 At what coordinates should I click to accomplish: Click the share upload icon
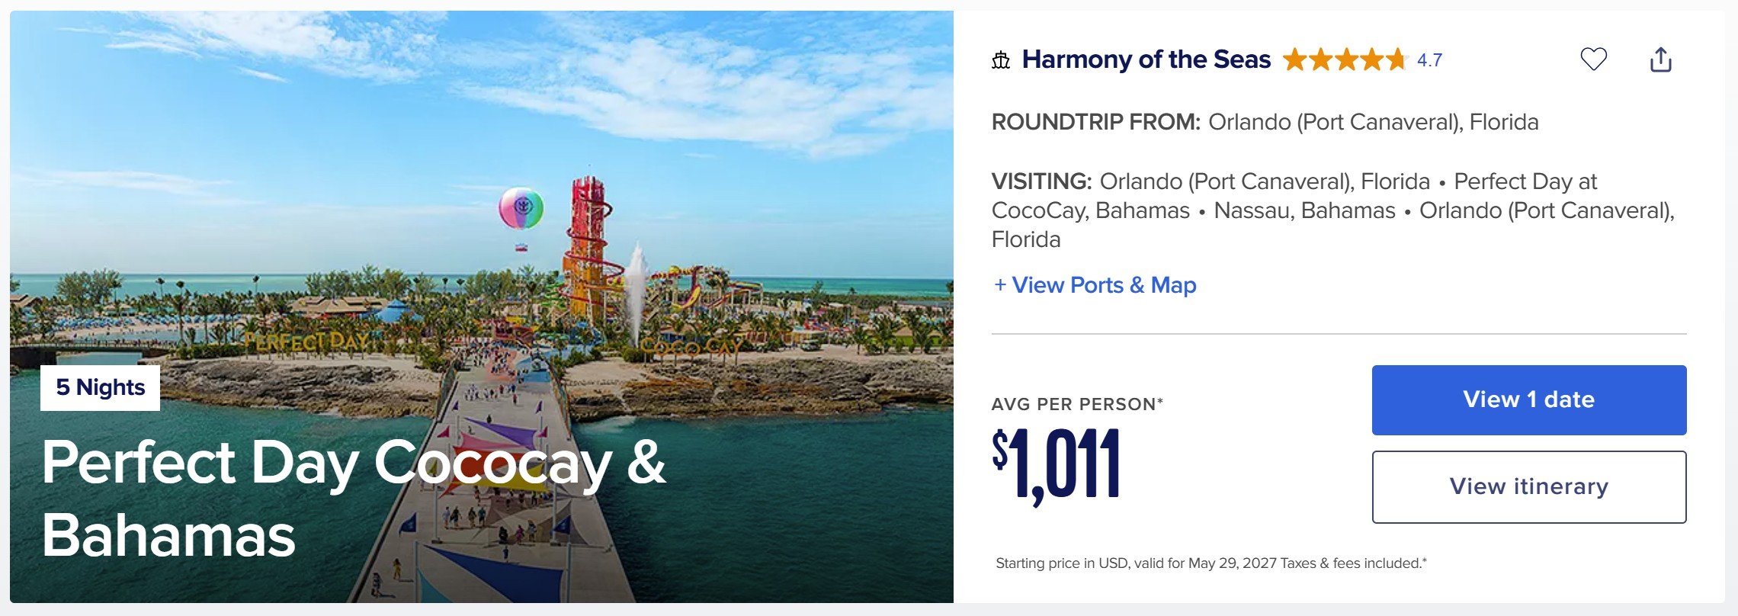(x=1660, y=59)
